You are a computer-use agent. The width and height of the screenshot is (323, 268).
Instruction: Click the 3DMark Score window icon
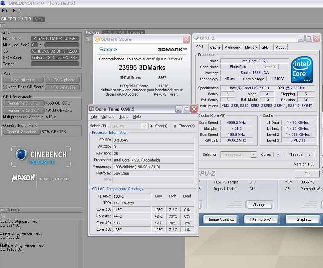click(x=97, y=39)
